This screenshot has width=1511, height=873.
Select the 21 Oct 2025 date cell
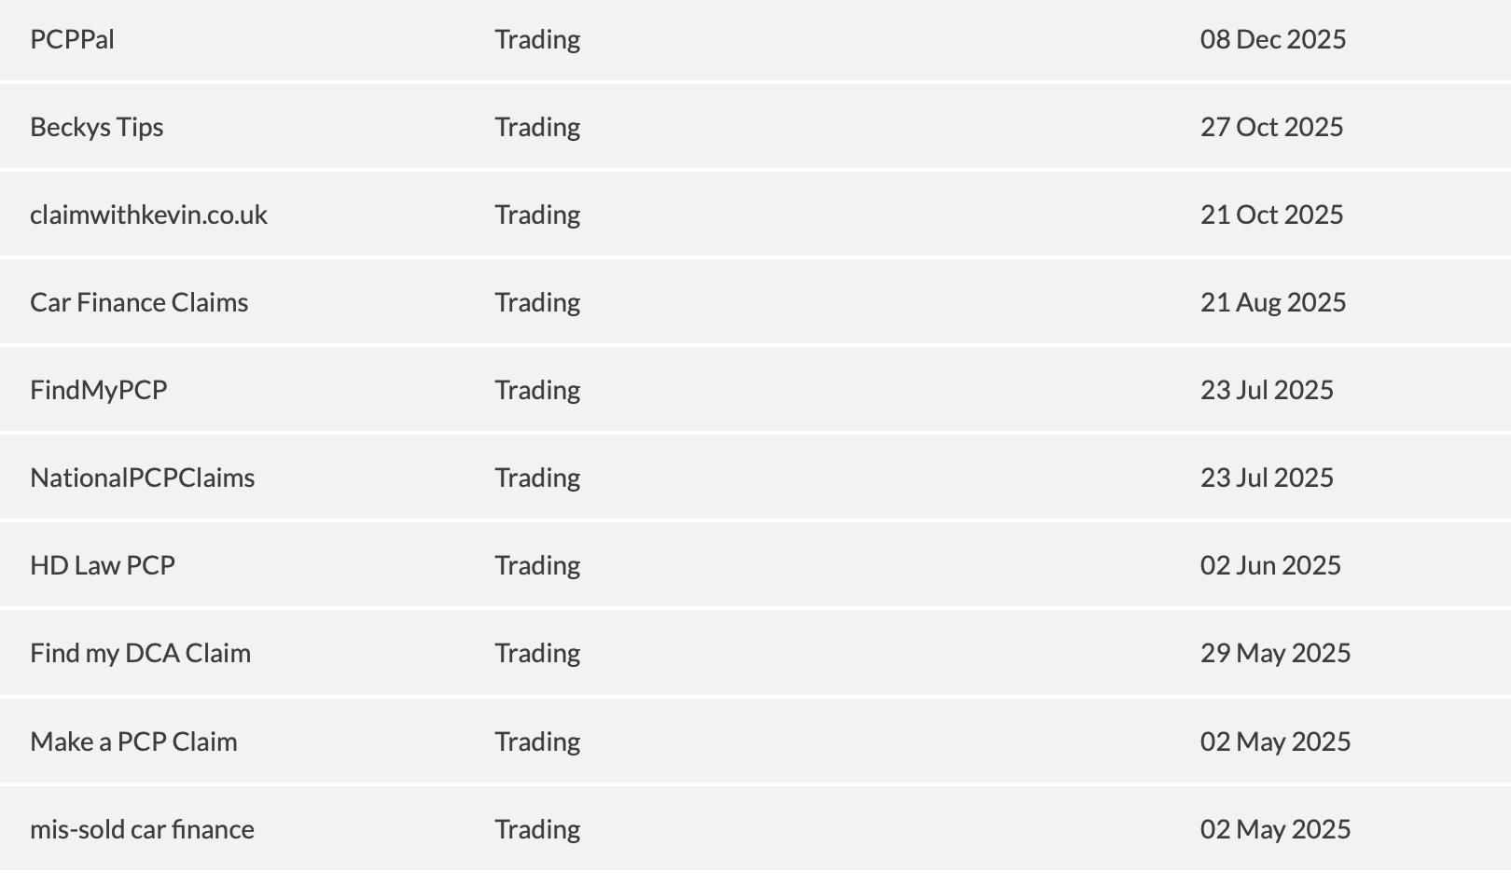click(1271, 215)
